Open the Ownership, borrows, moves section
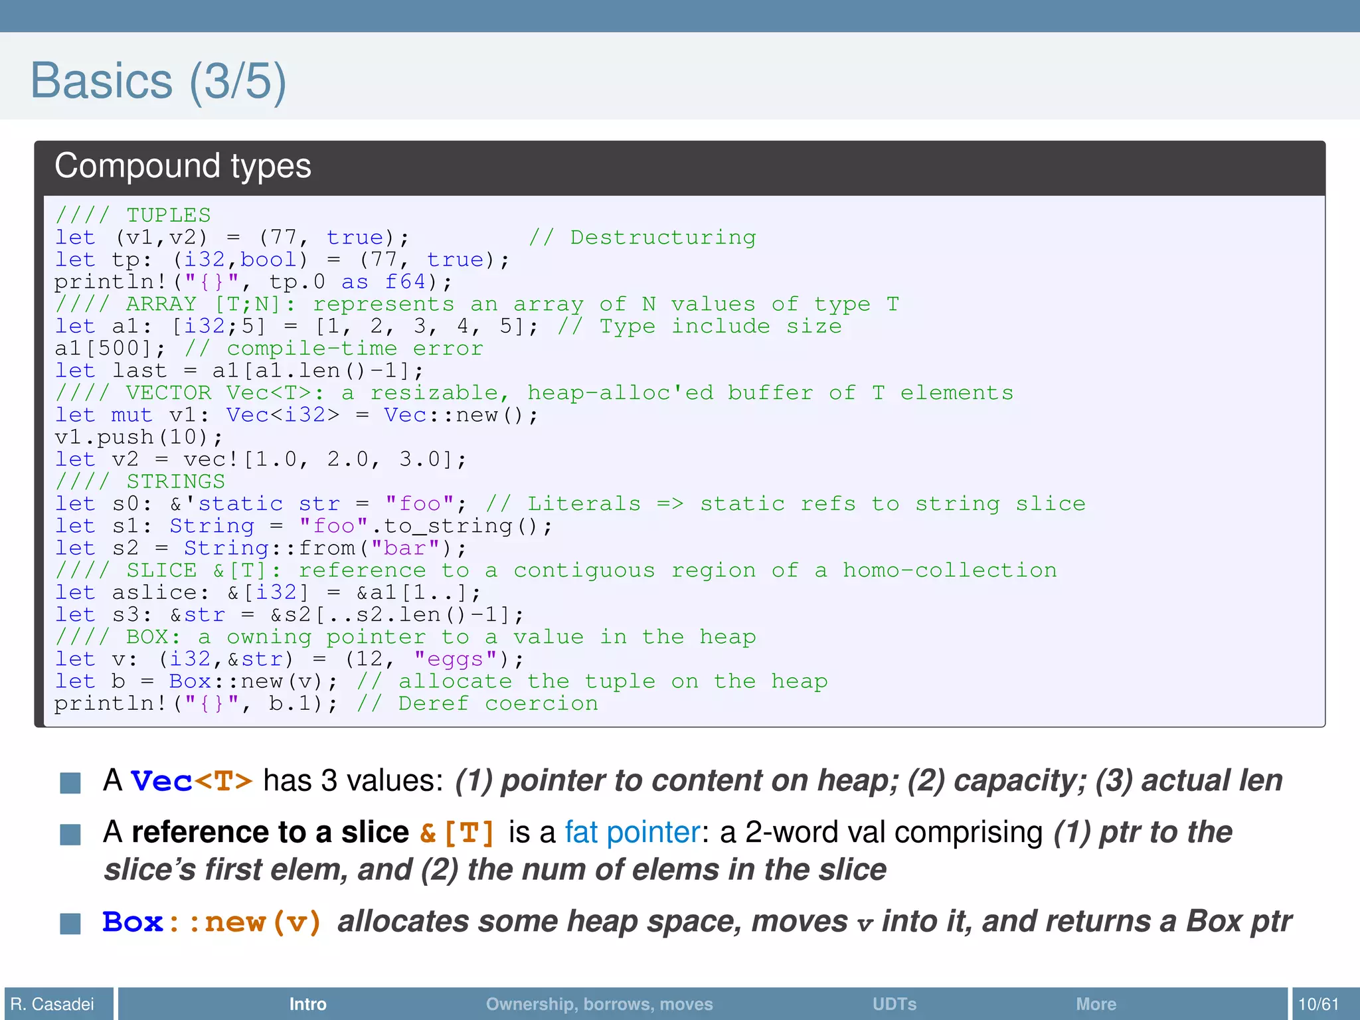Image resolution: width=1360 pixels, height=1020 pixels. [x=599, y=1003]
